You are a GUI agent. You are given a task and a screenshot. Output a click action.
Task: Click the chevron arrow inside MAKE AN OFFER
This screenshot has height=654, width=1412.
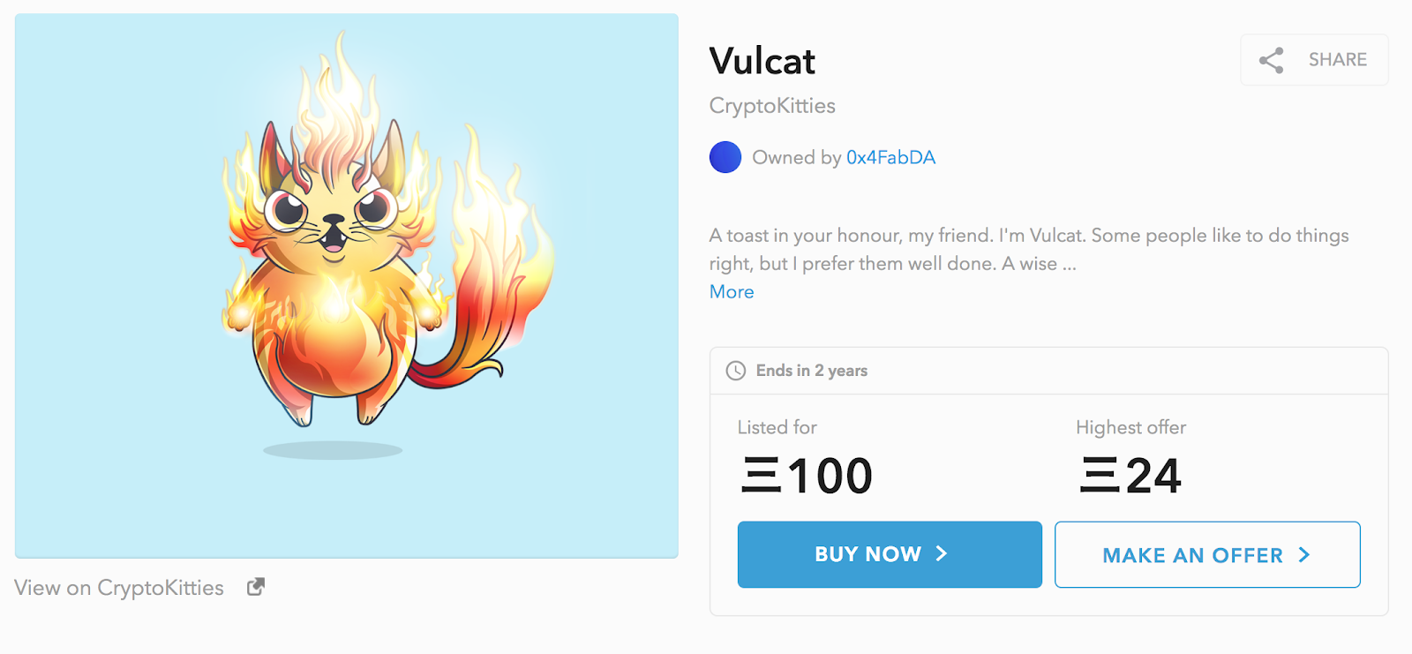(1303, 554)
